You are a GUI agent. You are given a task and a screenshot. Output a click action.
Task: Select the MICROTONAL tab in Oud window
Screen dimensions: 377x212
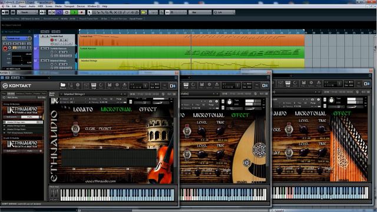[x=209, y=115]
